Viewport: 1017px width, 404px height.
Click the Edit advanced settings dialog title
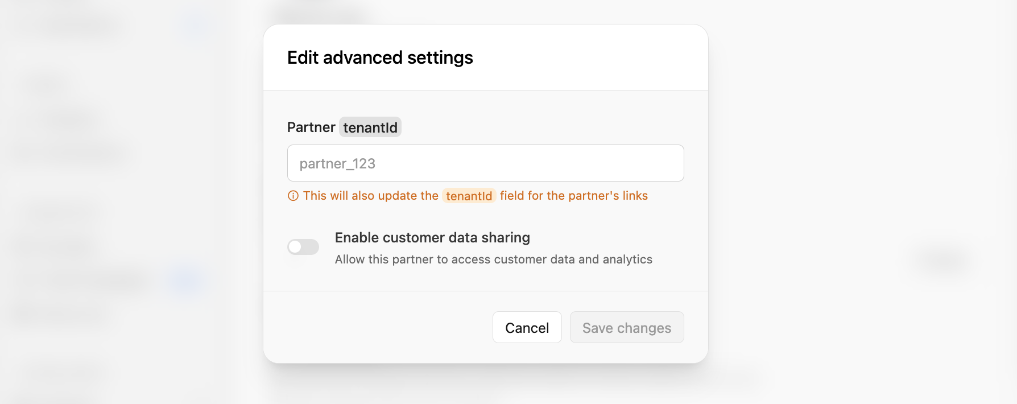point(380,57)
